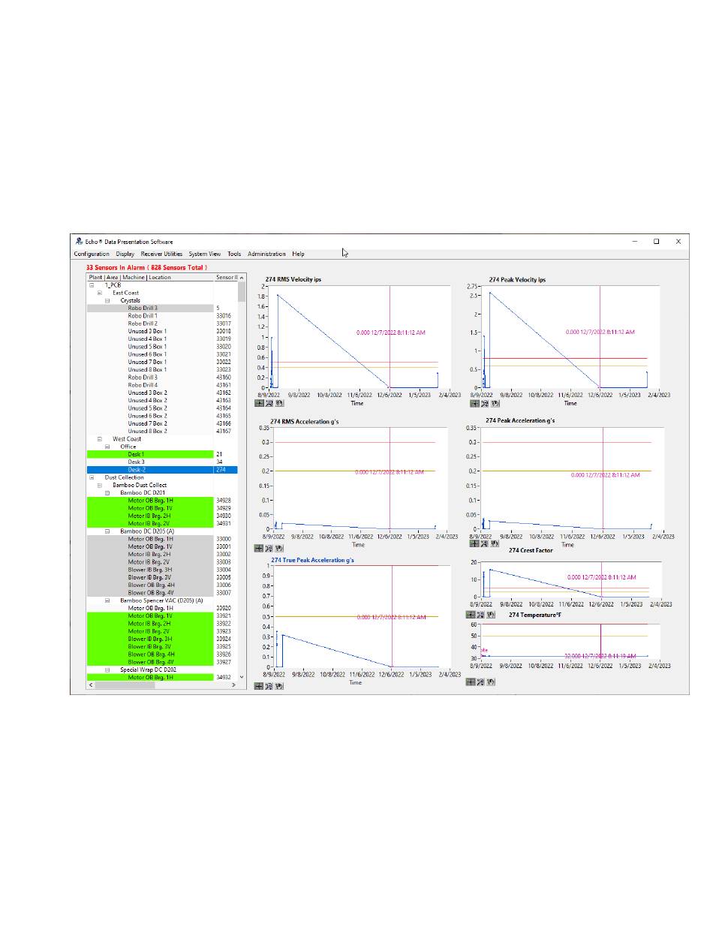The width and height of the screenshot is (713, 951).
Task: Open the Administration menu
Action: coord(266,254)
